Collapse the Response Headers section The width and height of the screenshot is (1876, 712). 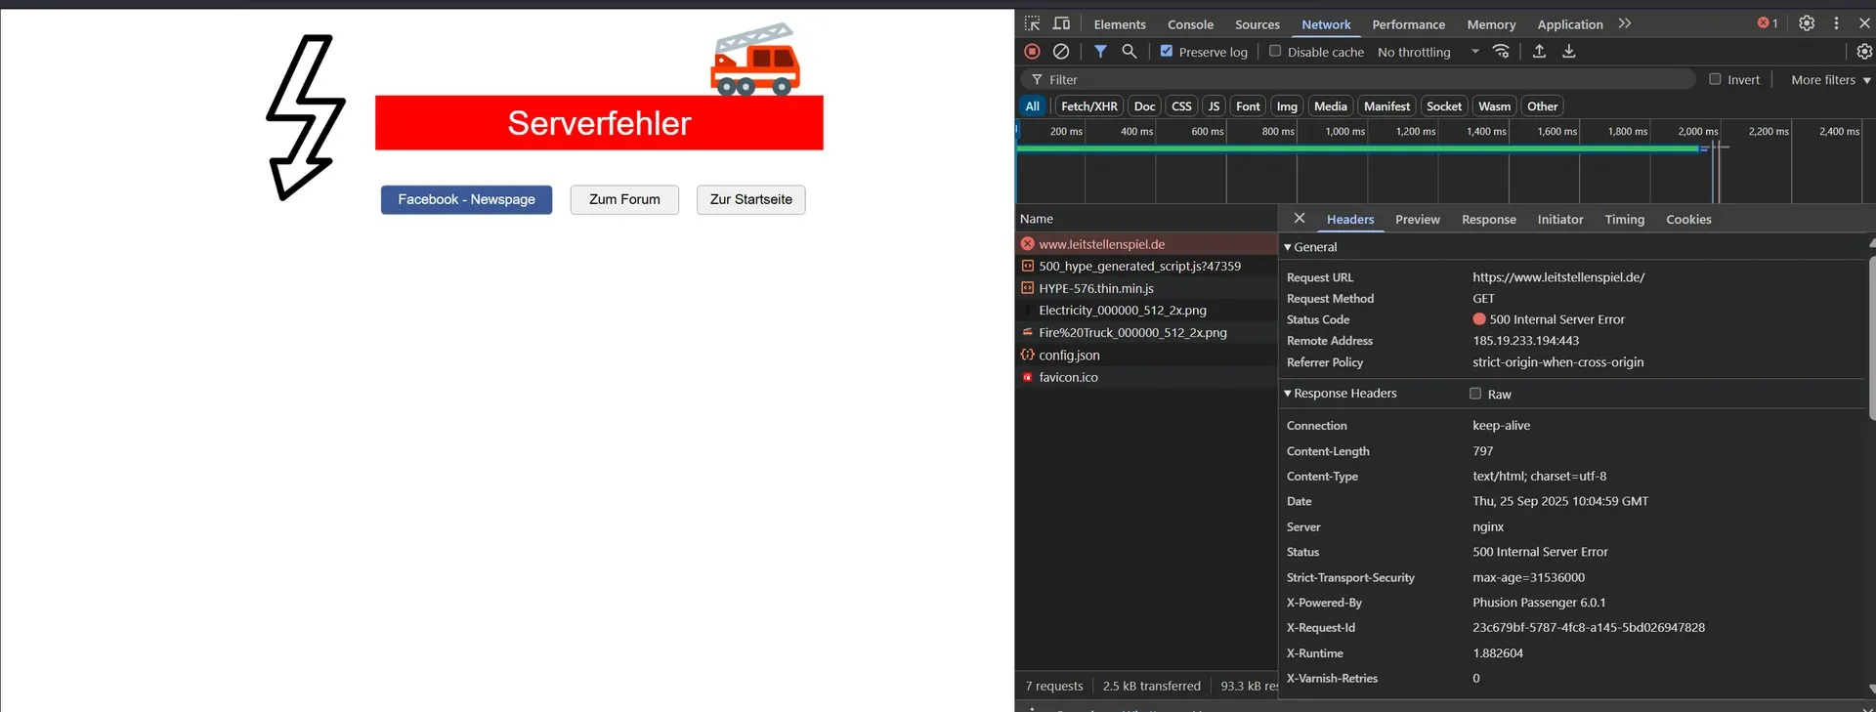[1288, 394]
